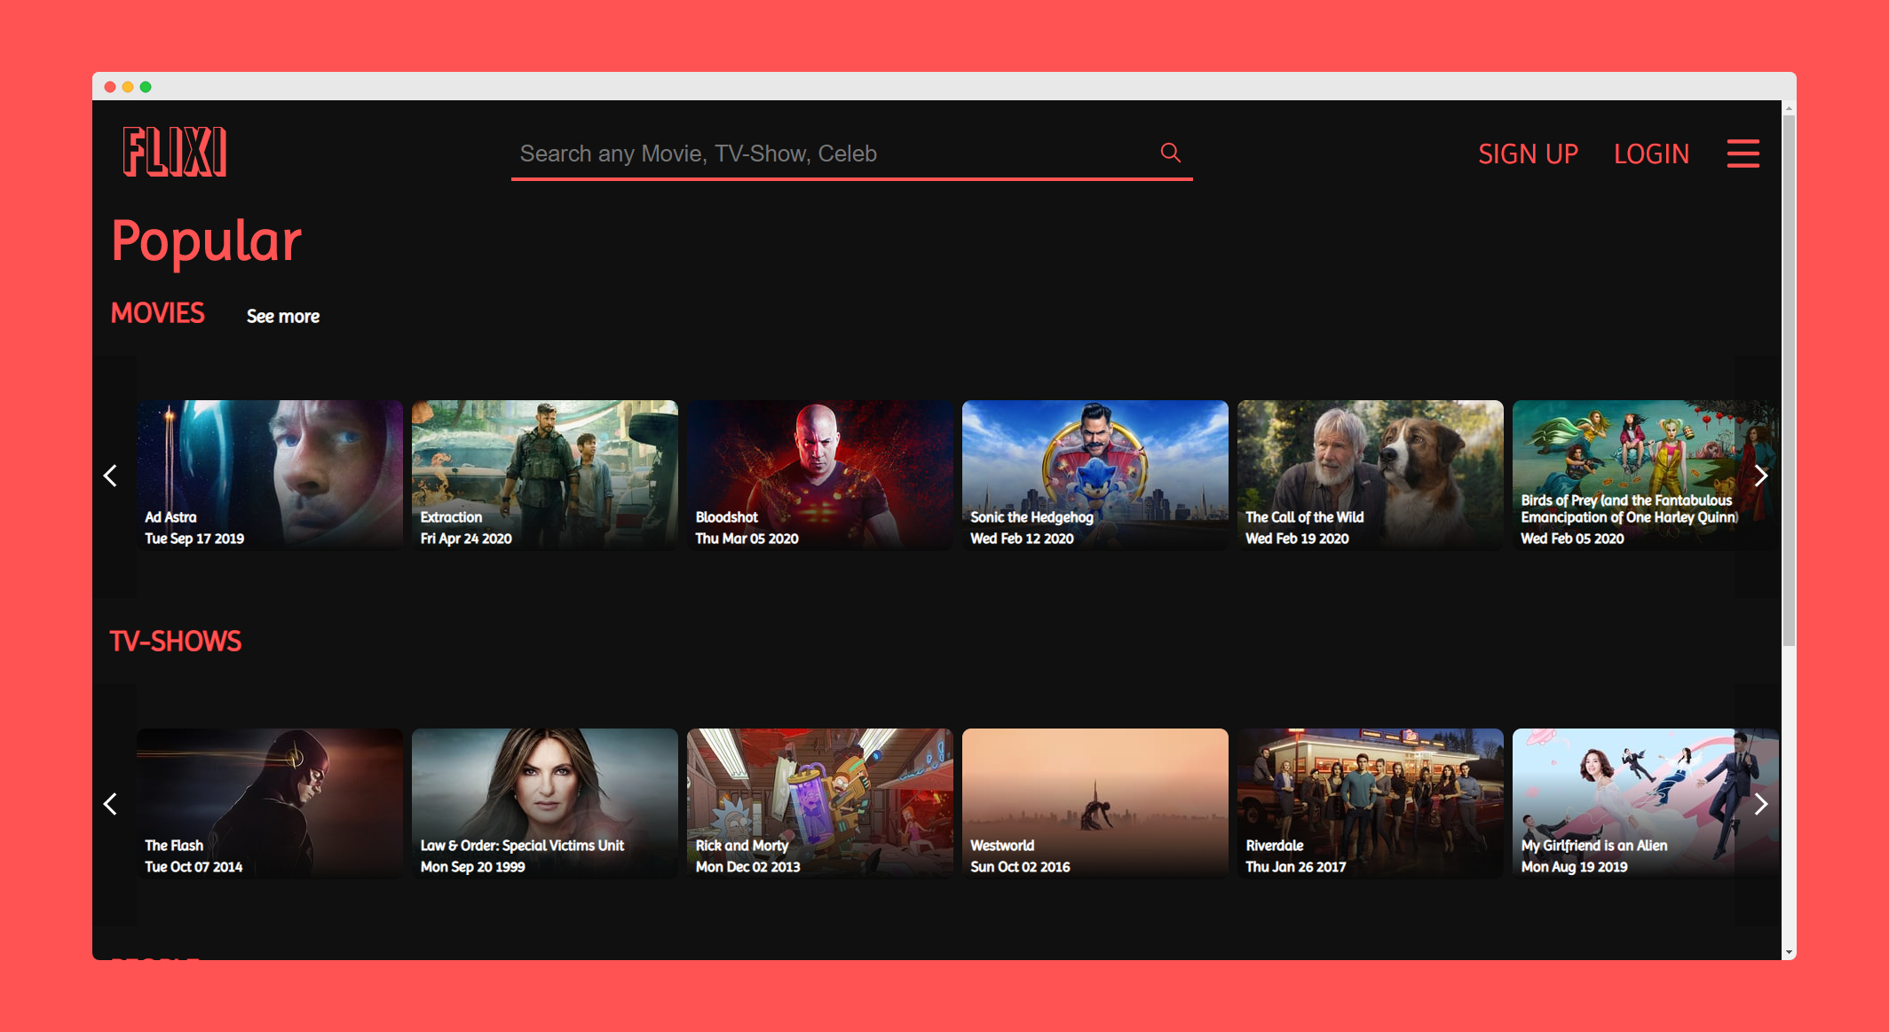Screen dimensions: 1889x1032
Task: Click the MOVIES section heading
Action: click(x=157, y=313)
